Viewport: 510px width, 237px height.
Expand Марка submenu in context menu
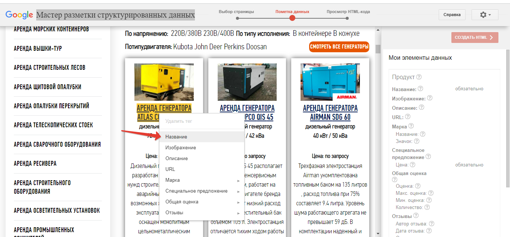tap(202, 180)
